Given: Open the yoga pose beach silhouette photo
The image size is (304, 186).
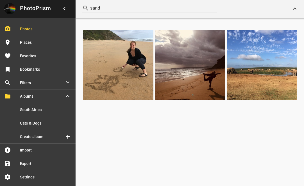Looking at the screenshot, I should (x=190, y=65).
